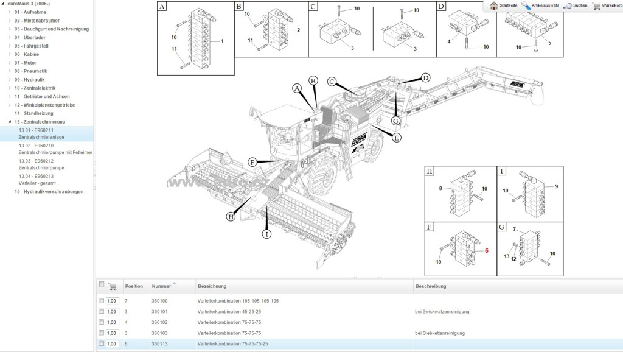This screenshot has width=623, height=352.
Task: Edit quantity field for part 360100
Action: (x=112, y=301)
